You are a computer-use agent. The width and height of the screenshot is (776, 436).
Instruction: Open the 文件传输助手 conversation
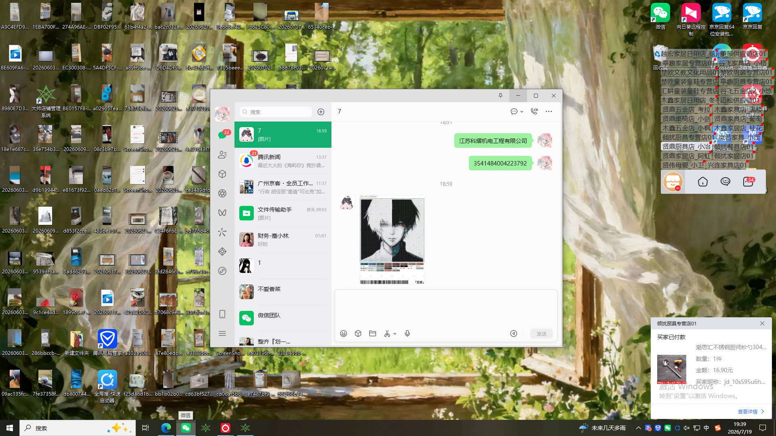click(283, 214)
